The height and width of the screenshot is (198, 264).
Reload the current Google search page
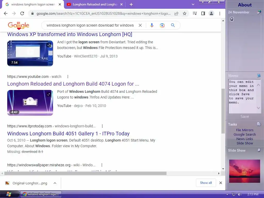[x=22, y=13]
